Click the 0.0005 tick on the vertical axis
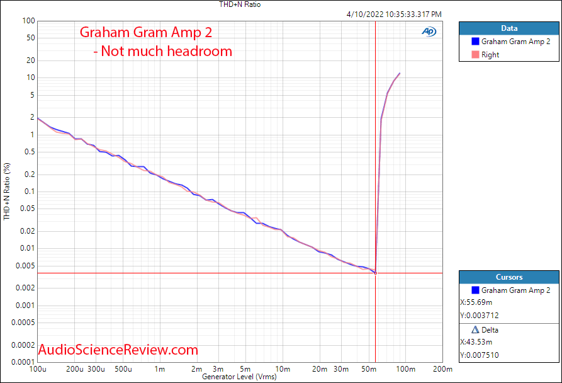The width and height of the screenshot is (562, 383). click(x=23, y=323)
